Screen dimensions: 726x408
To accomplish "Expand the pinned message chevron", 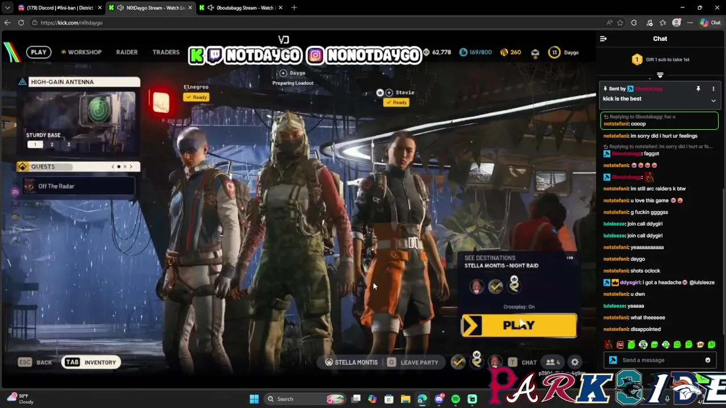I will pyautogui.click(x=713, y=101).
